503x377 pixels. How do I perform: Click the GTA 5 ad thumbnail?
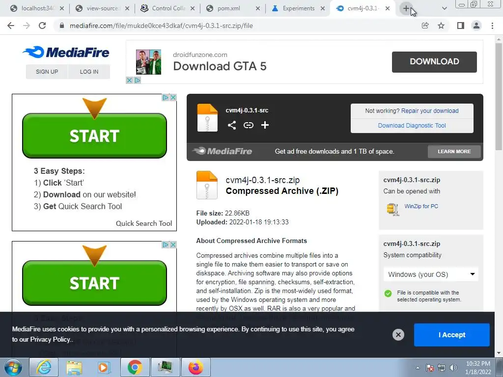point(148,62)
